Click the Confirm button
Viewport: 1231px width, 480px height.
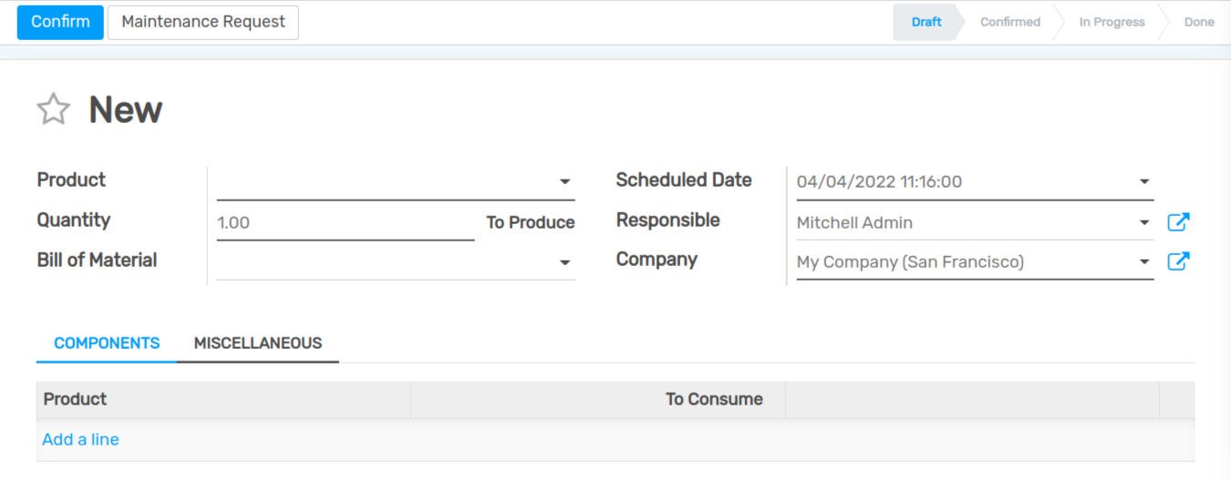coord(60,22)
